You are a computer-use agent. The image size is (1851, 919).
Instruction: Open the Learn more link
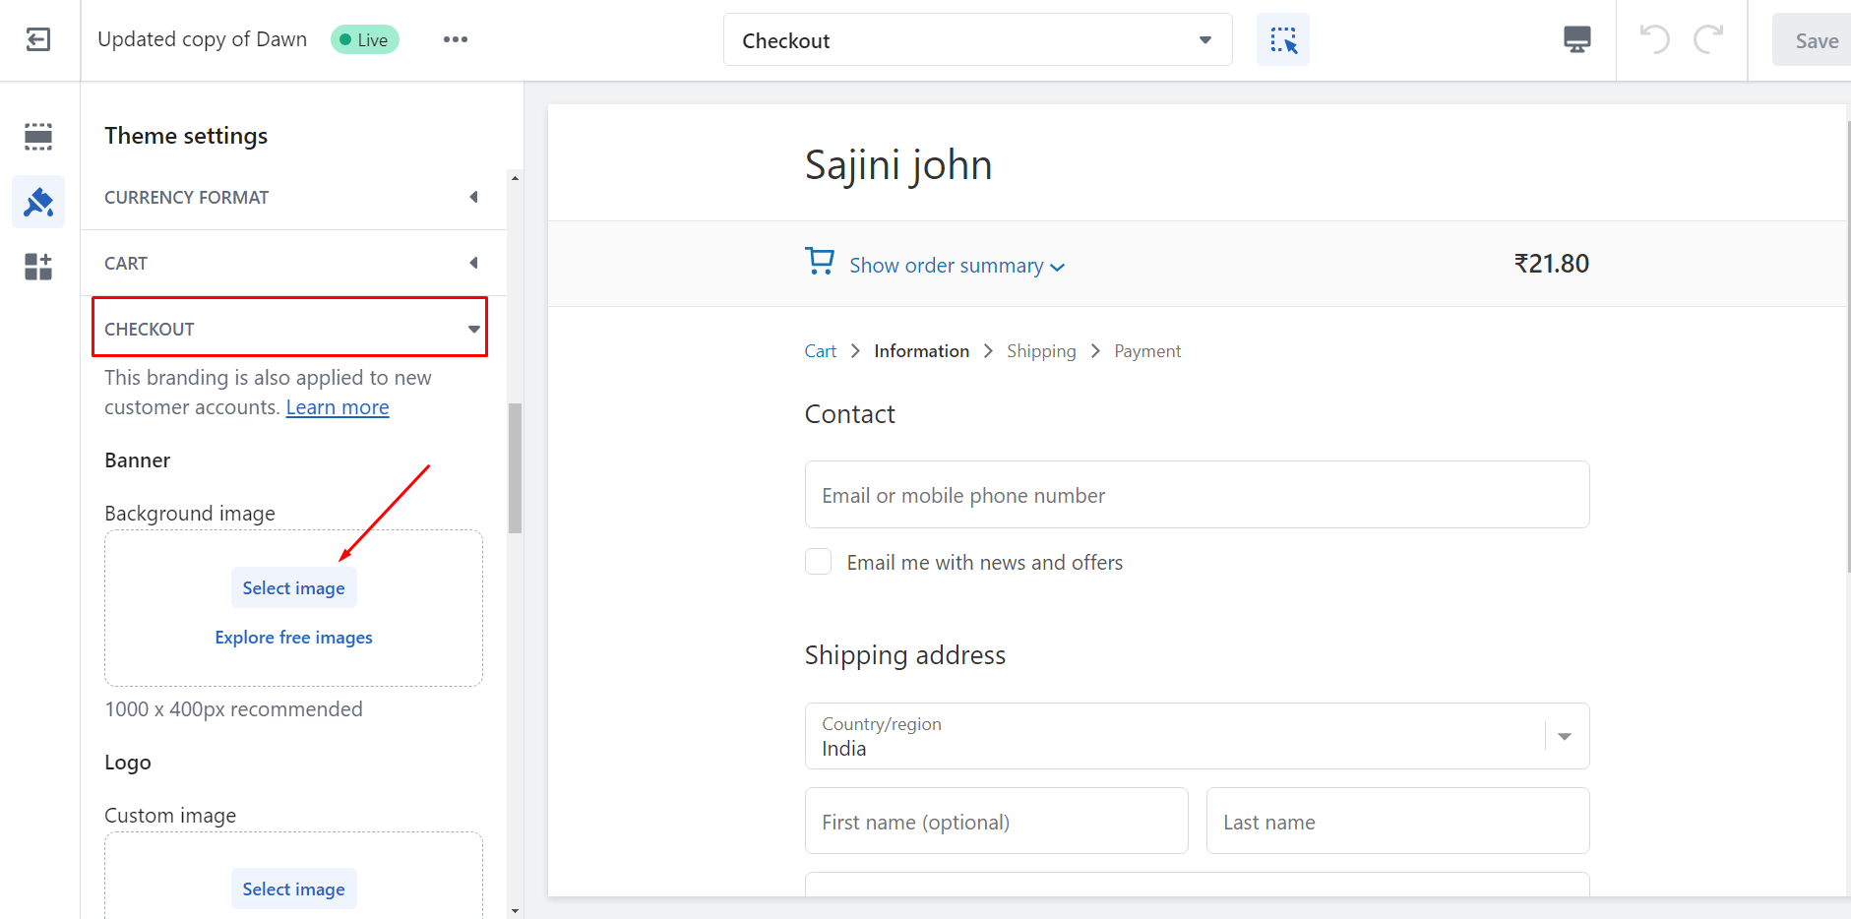pyautogui.click(x=338, y=407)
